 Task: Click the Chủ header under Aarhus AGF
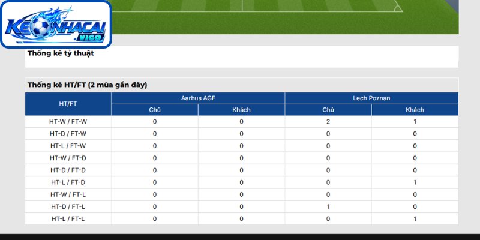155,110
